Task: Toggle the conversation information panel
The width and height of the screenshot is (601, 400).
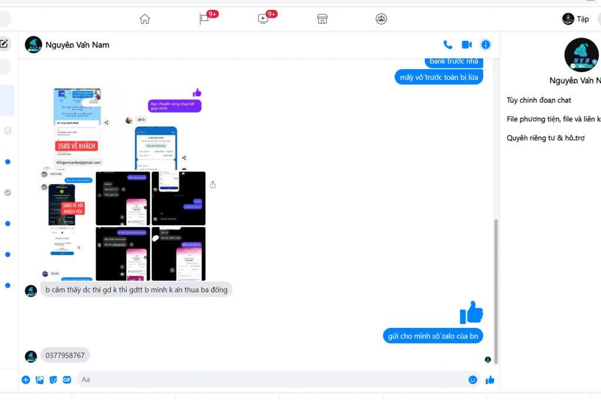Action: pos(485,45)
